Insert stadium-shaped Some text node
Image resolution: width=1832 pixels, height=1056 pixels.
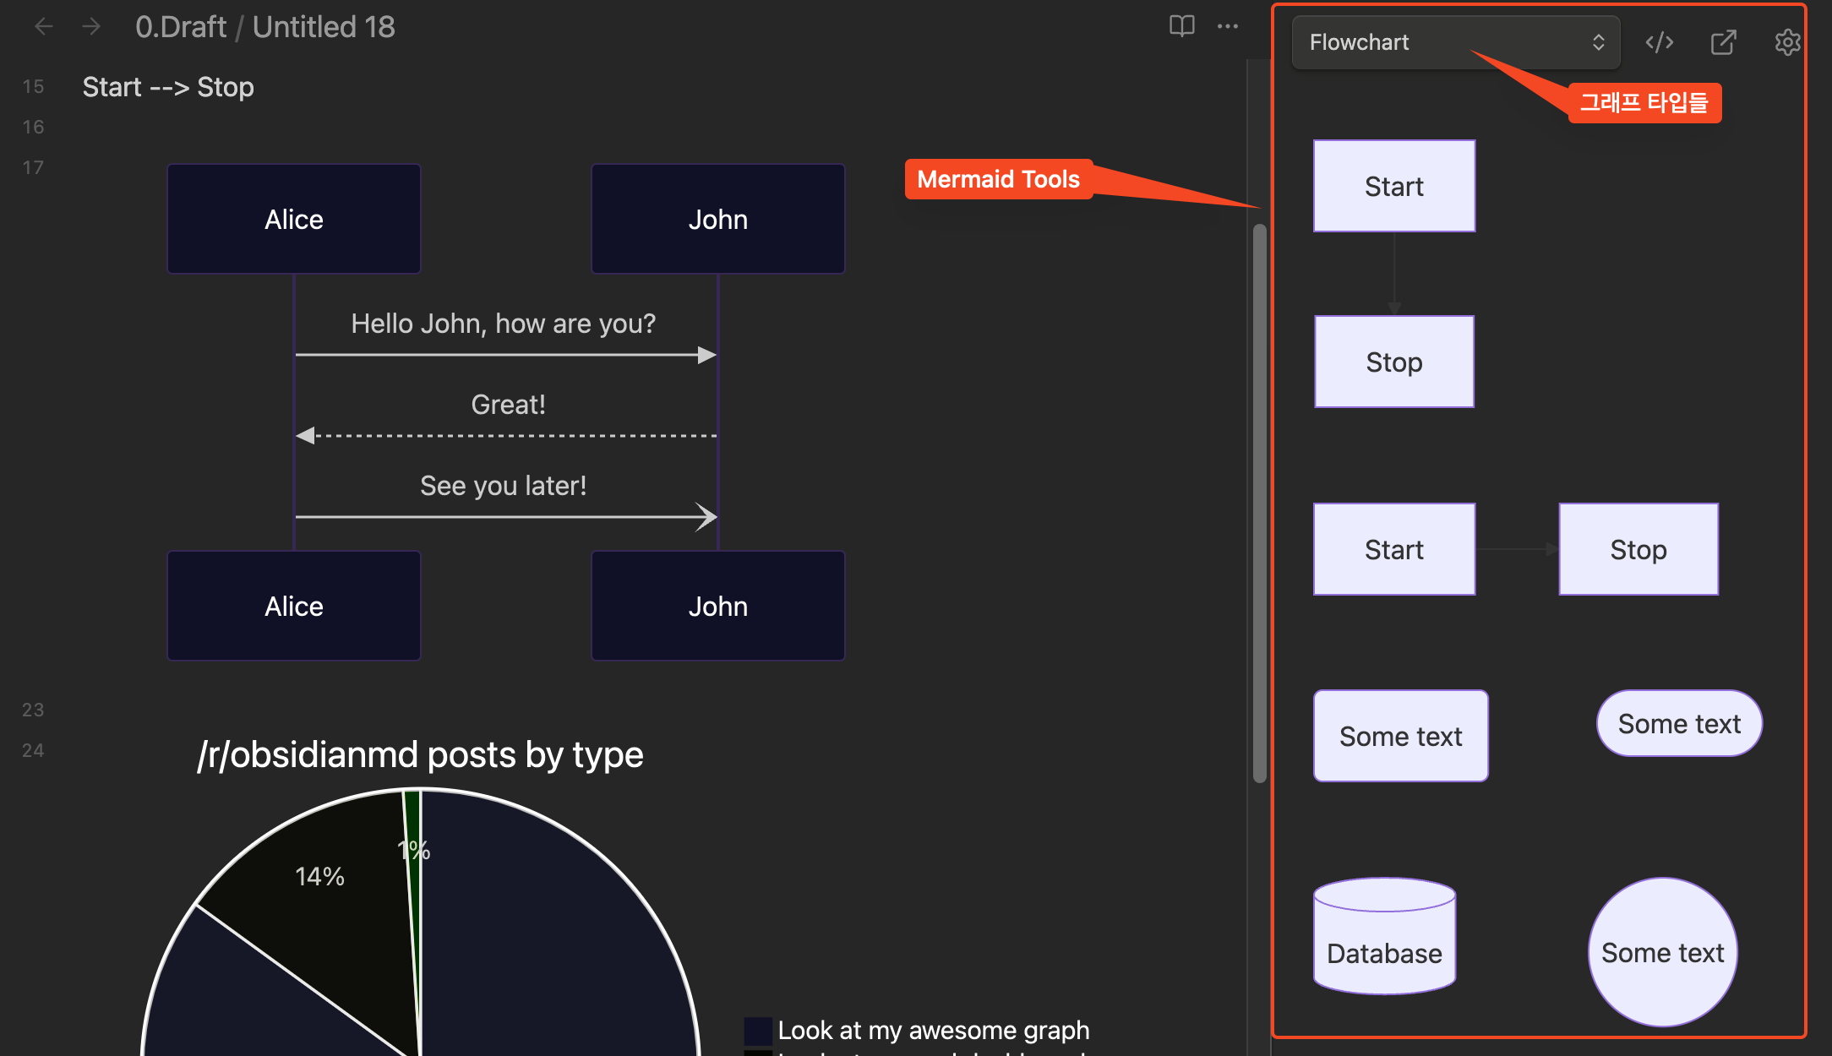tap(1679, 723)
